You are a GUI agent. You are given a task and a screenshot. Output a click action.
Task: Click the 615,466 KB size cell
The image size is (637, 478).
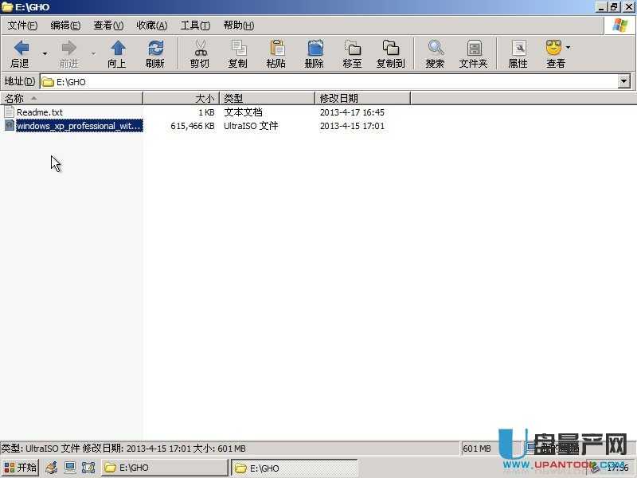pos(193,126)
